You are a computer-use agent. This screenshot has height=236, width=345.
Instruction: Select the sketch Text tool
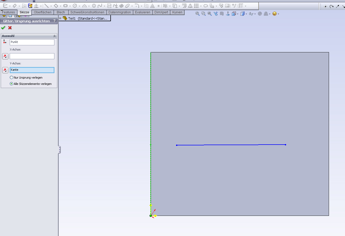(152, 6)
